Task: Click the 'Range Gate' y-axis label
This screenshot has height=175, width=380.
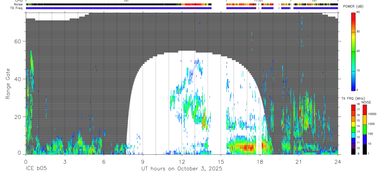Action: coord(8,84)
